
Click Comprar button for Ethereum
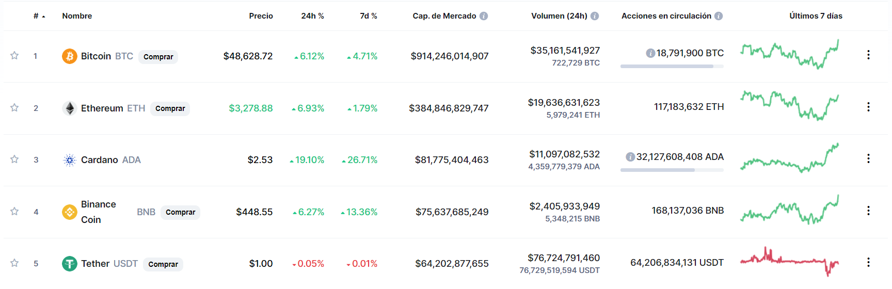point(170,108)
